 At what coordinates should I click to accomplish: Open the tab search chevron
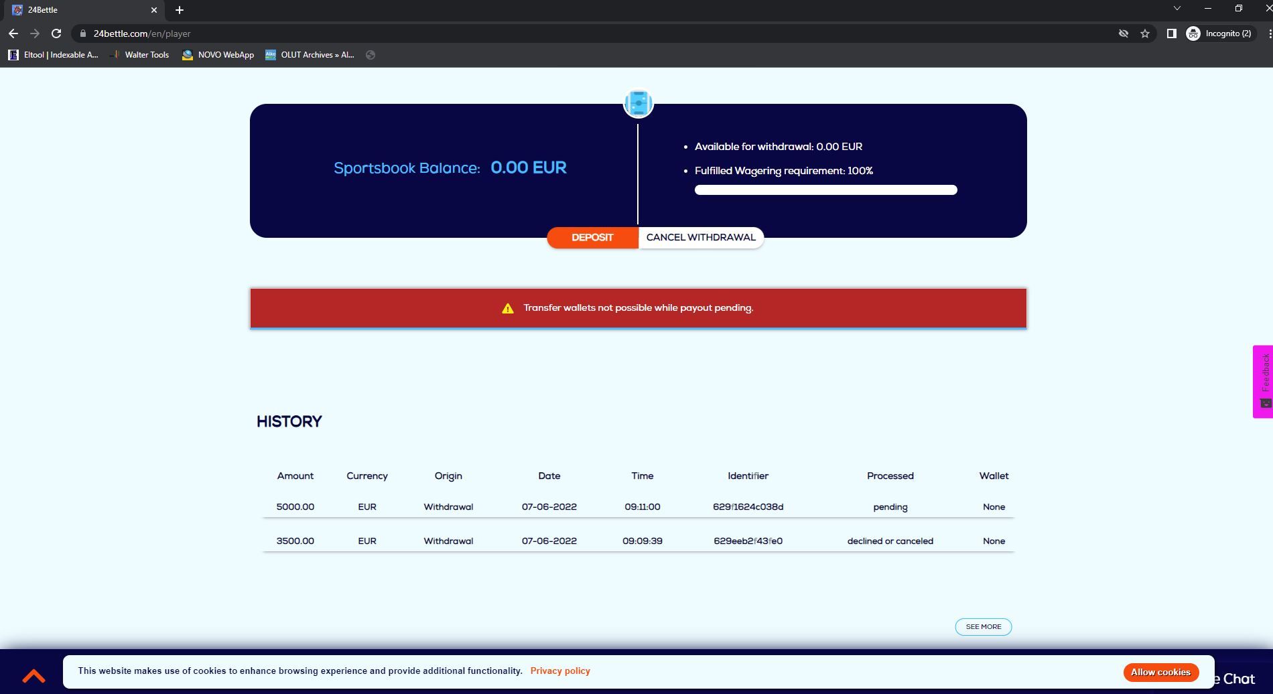click(1177, 9)
